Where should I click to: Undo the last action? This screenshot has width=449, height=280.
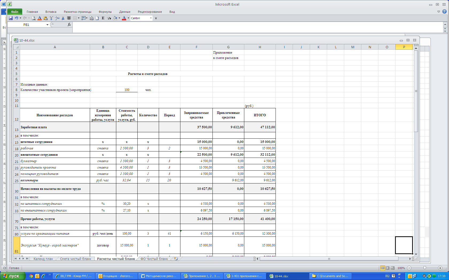(17, 18)
